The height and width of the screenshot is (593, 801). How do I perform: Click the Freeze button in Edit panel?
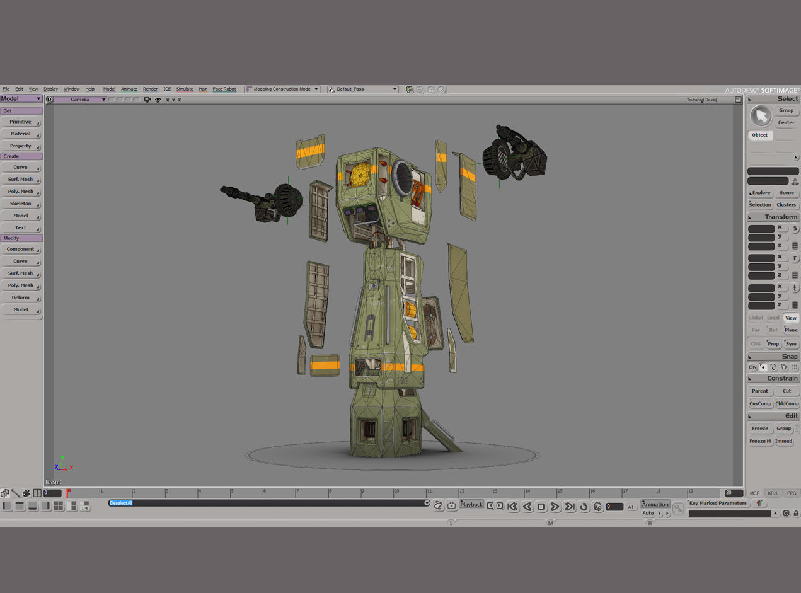tap(760, 429)
